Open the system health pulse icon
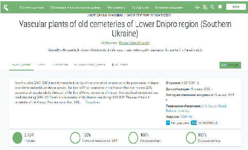 [197, 7]
